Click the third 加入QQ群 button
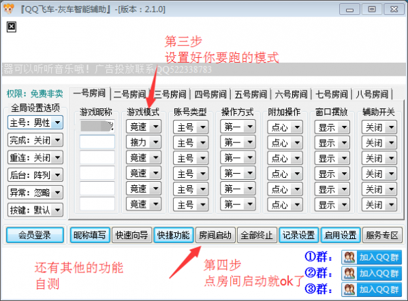 tap(372, 289)
